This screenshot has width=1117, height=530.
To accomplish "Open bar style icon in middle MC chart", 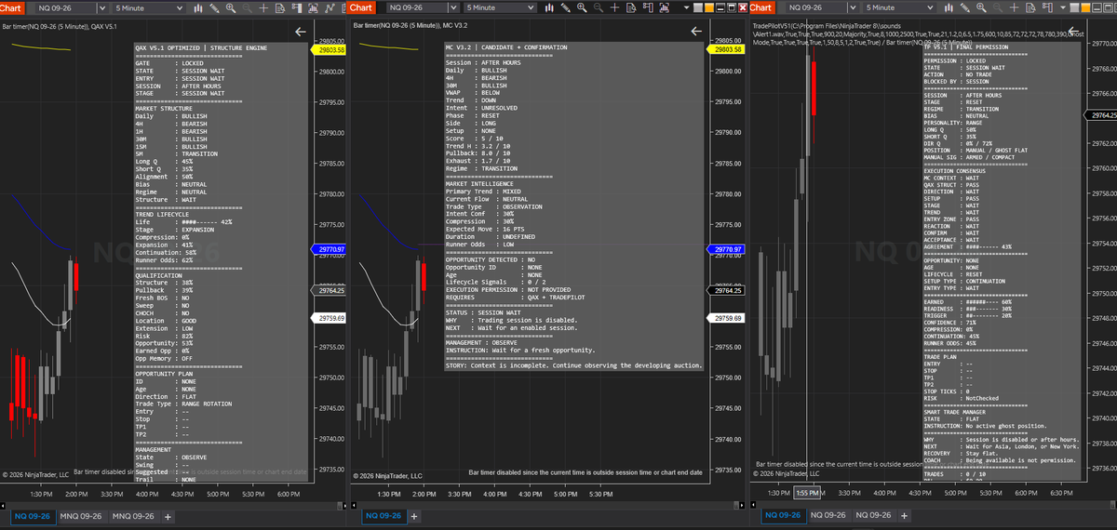I will pyautogui.click(x=549, y=8).
